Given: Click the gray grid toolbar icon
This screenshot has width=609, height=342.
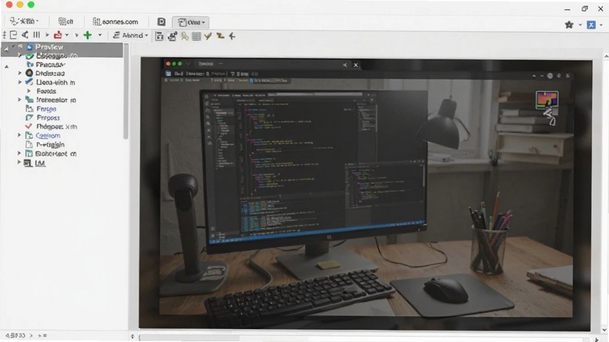Looking at the screenshot, I should point(196,36).
